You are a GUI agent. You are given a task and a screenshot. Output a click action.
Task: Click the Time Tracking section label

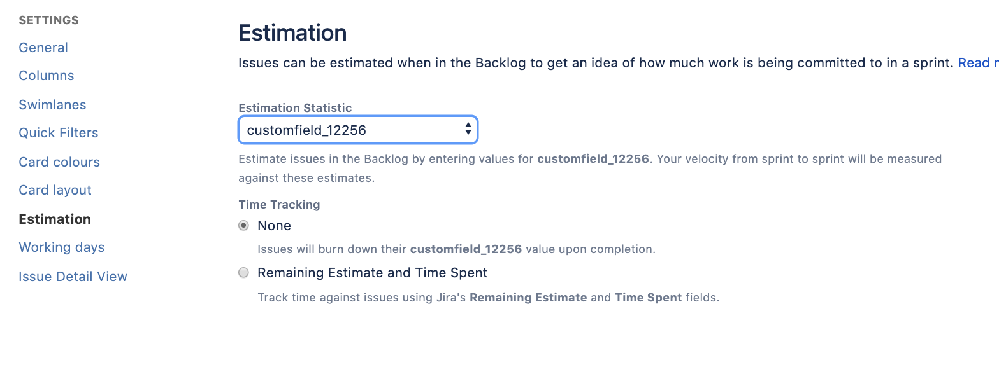coord(279,205)
